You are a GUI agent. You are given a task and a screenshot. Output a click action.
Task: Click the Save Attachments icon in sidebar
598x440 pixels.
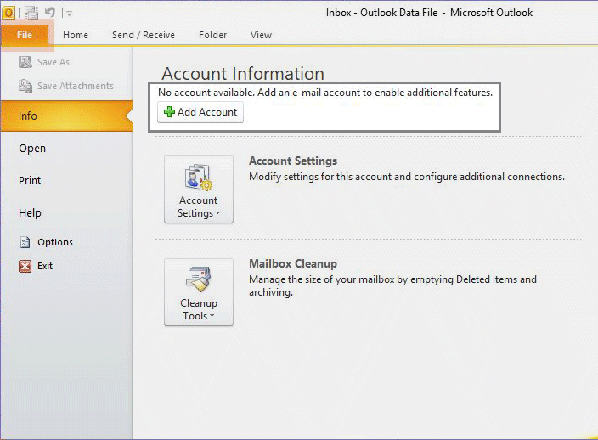[x=25, y=86]
